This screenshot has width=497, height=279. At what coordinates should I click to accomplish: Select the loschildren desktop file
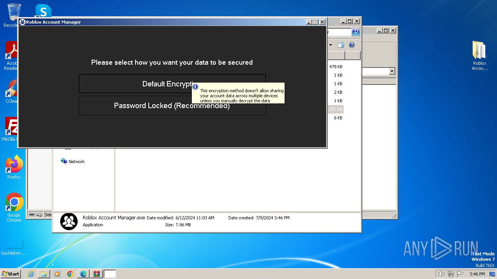tap(14, 247)
